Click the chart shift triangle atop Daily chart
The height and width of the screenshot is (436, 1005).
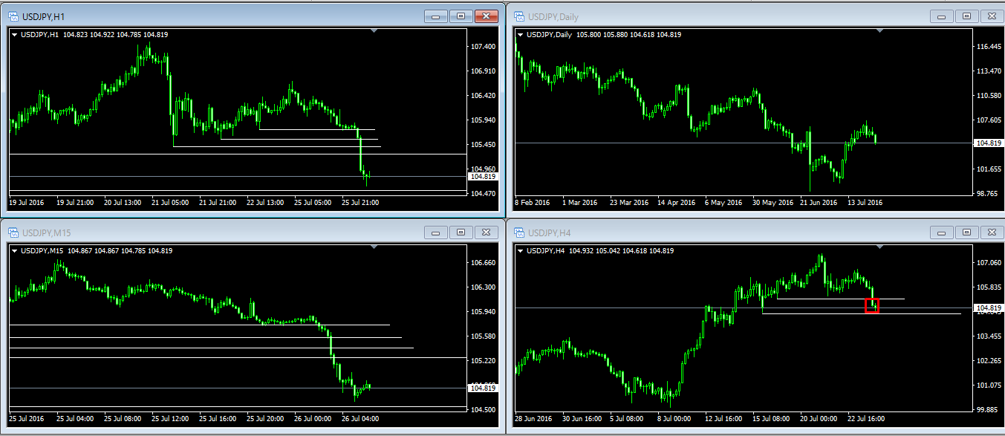tap(879, 30)
